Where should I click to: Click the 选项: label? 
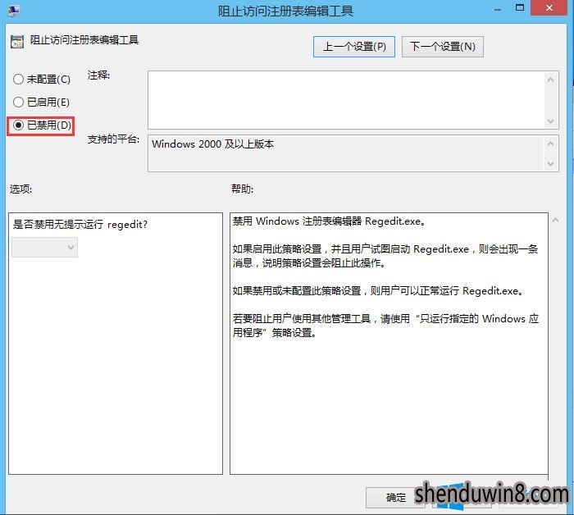coord(20,189)
